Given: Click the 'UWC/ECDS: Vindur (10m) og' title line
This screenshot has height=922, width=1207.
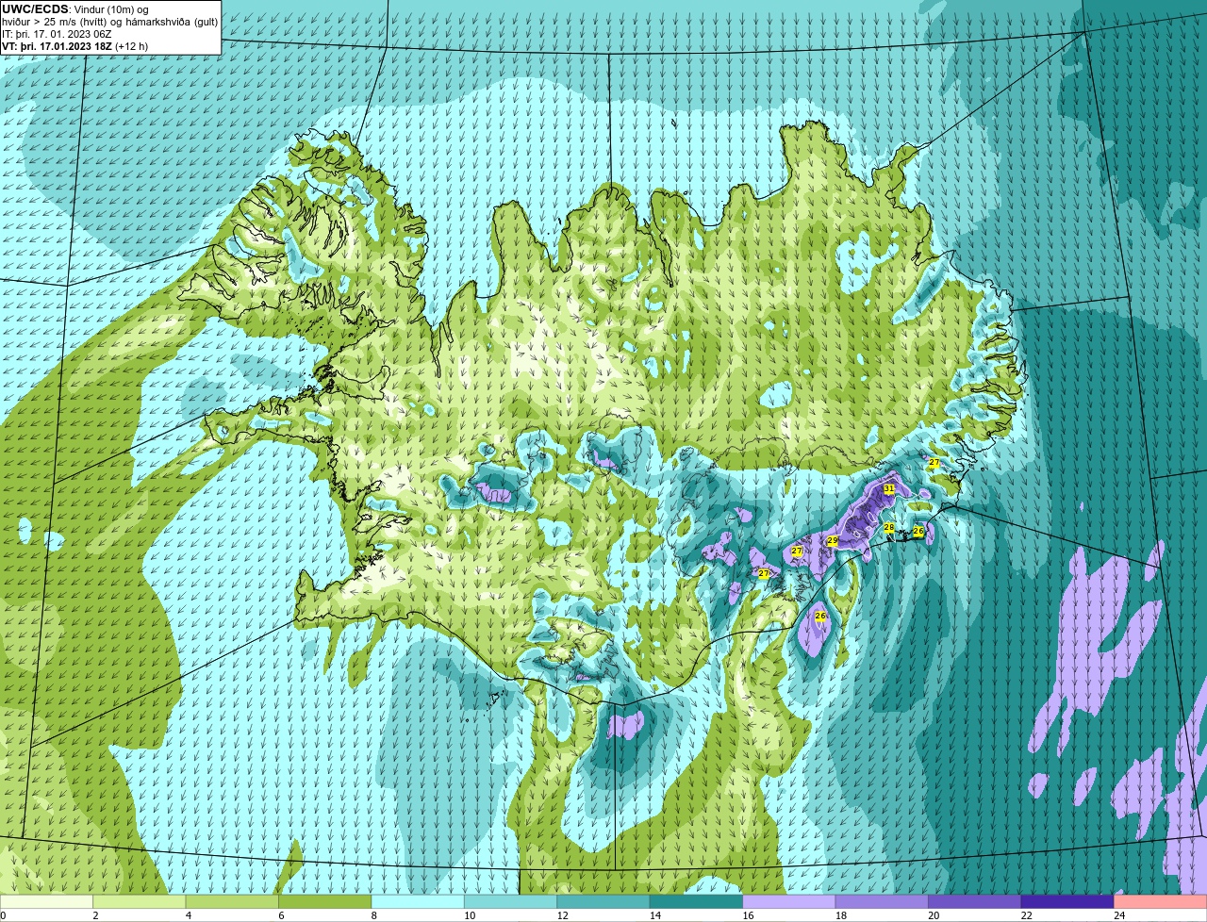Looking at the screenshot, I should pyautogui.click(x=74, y=9).
